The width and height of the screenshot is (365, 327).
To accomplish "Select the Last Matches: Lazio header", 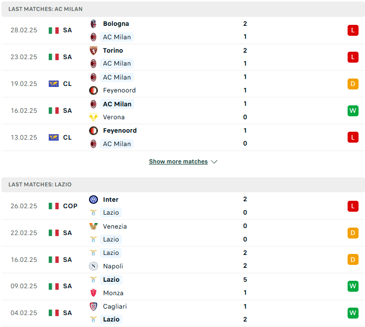I will click(183, 184).
